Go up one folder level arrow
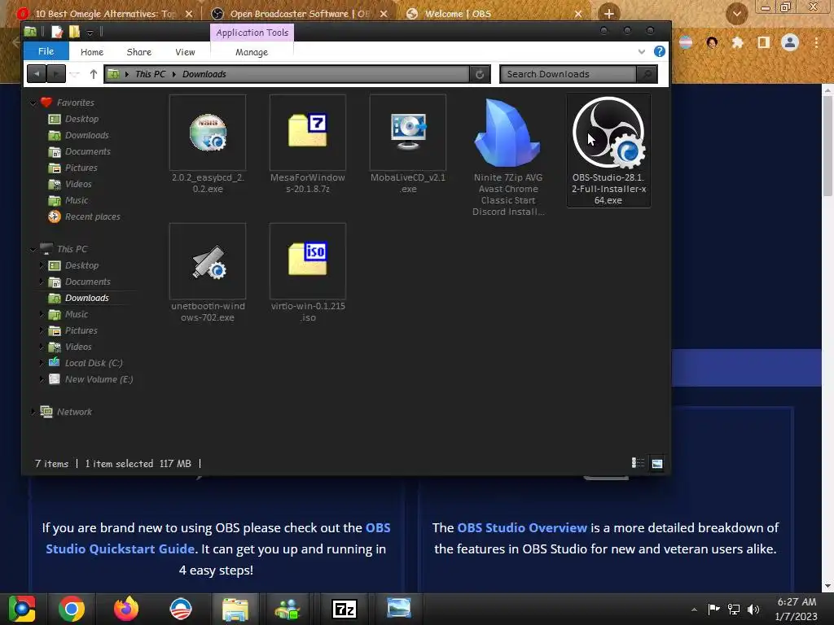Screen dimensions: 834x625 94,74
